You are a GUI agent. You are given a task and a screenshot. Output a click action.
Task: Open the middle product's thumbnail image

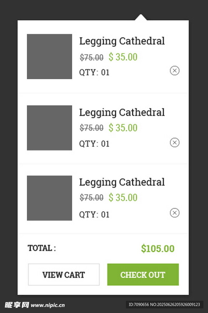pos(50,128)
